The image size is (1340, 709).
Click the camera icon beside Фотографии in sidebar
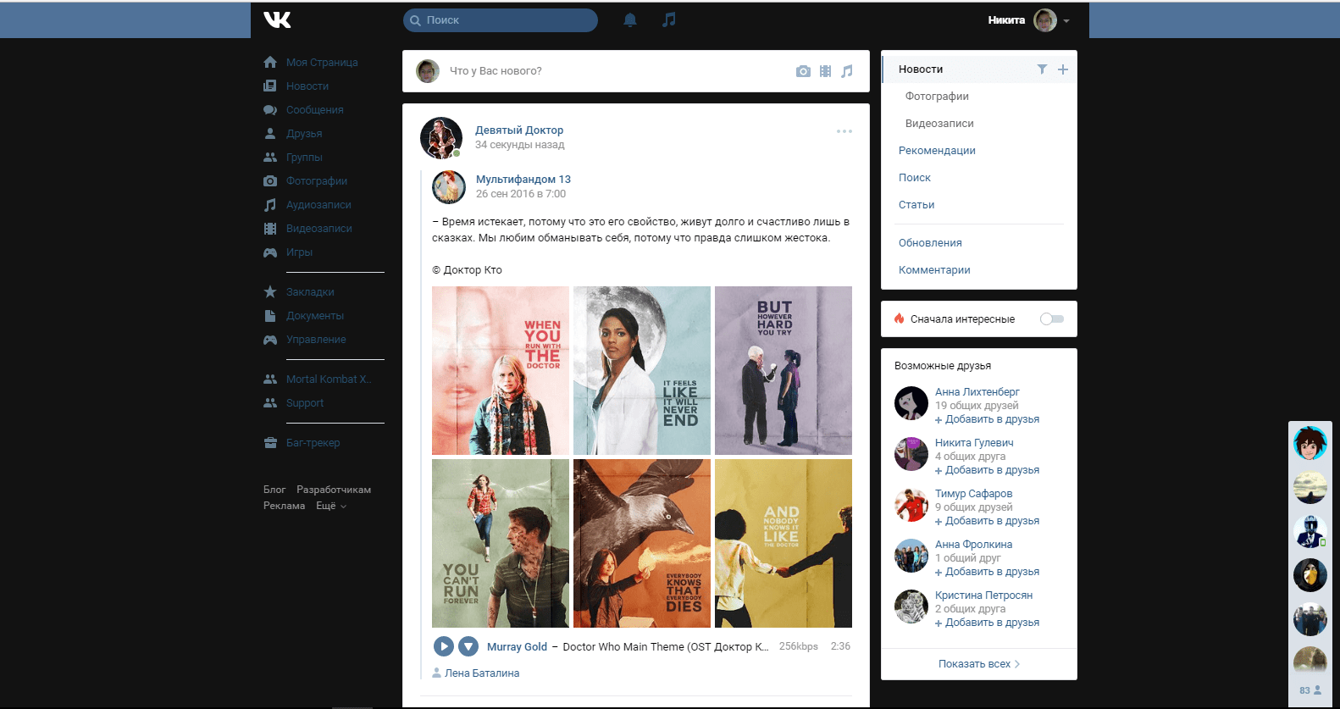tap(270, 180)
